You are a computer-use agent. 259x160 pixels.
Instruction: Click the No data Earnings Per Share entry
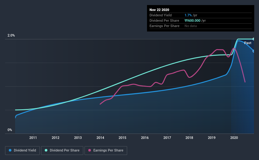pos(191,26)
